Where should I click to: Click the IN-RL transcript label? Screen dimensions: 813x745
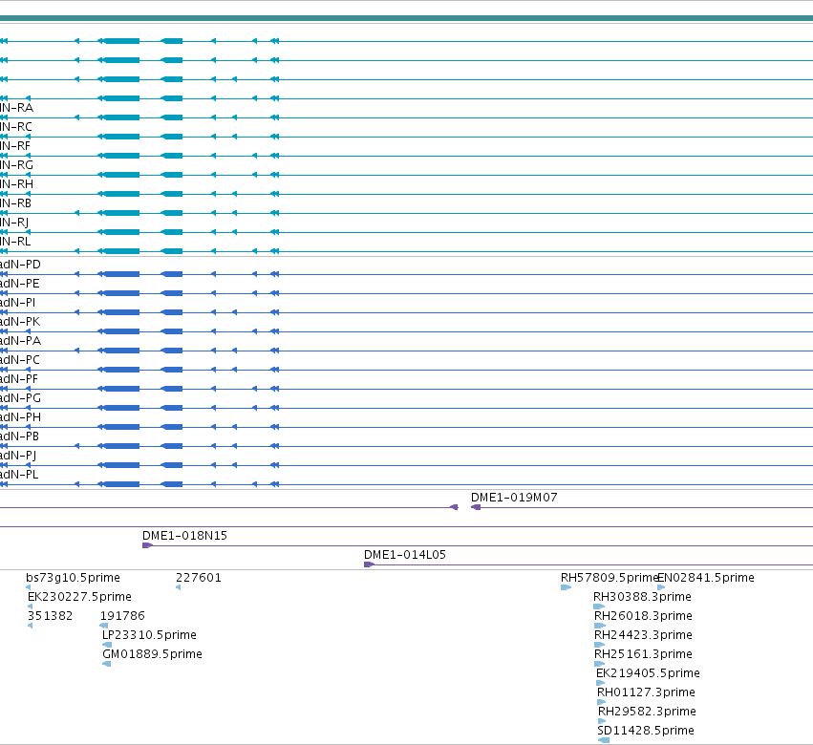pos(15,242)
